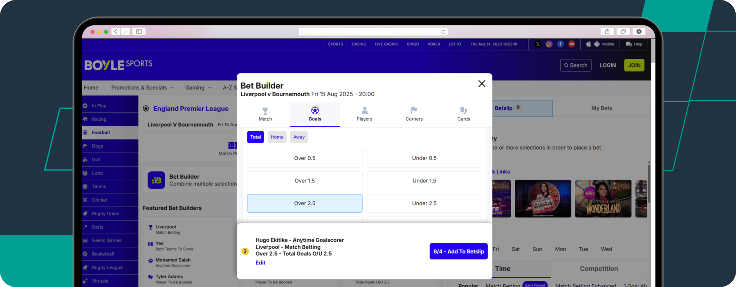Open the LIVE CASINO navigation item
The width and height of the screenshot is (736, 287).
point(386,44)
